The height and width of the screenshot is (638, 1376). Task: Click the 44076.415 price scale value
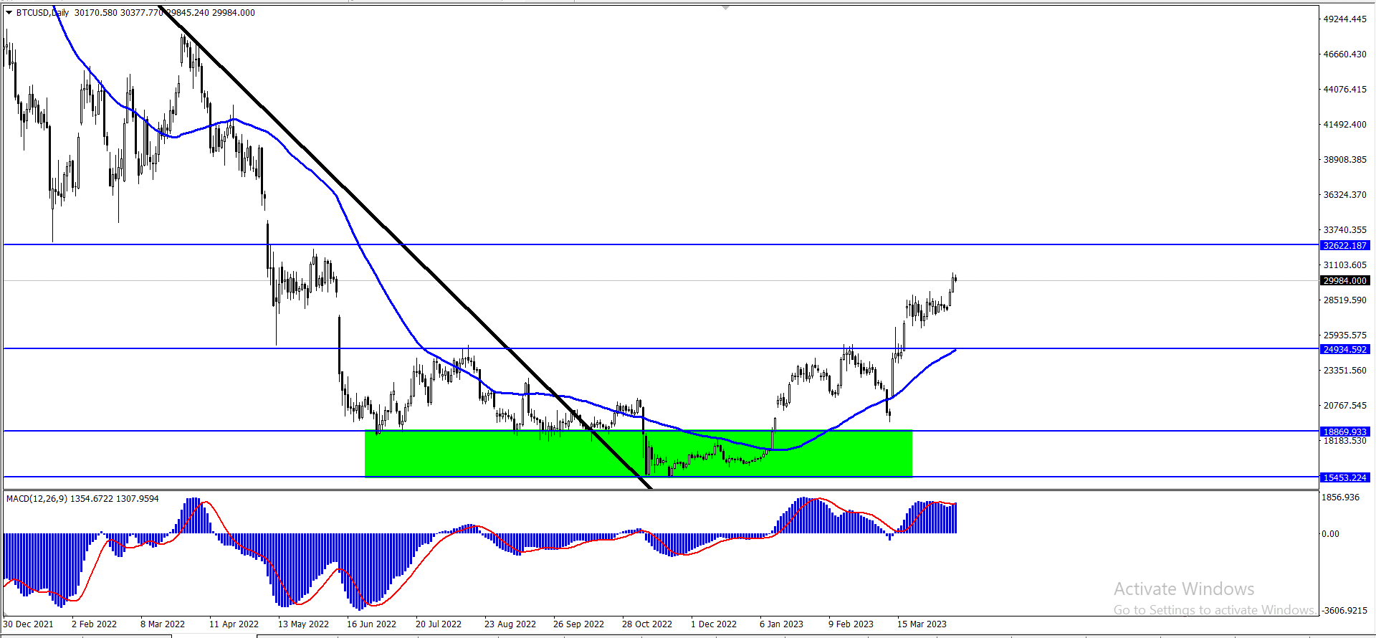tap(1344, 90)
